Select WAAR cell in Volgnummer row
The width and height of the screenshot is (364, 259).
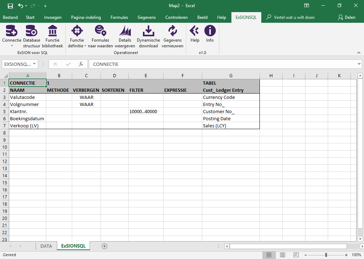[86, 104]
